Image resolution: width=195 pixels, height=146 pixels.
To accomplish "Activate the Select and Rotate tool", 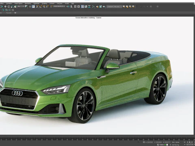I will [9, 6].
